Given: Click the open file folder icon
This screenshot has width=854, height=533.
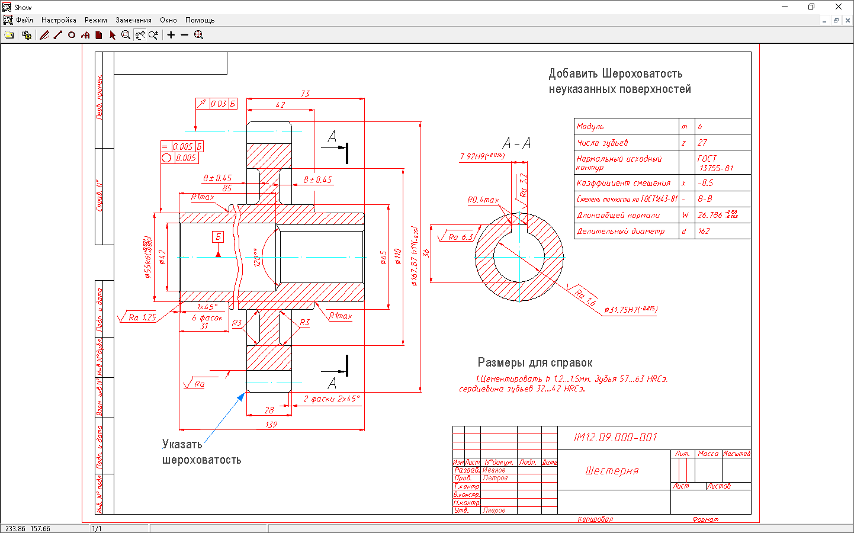Looking at the screenshot, I should [9, 35].
